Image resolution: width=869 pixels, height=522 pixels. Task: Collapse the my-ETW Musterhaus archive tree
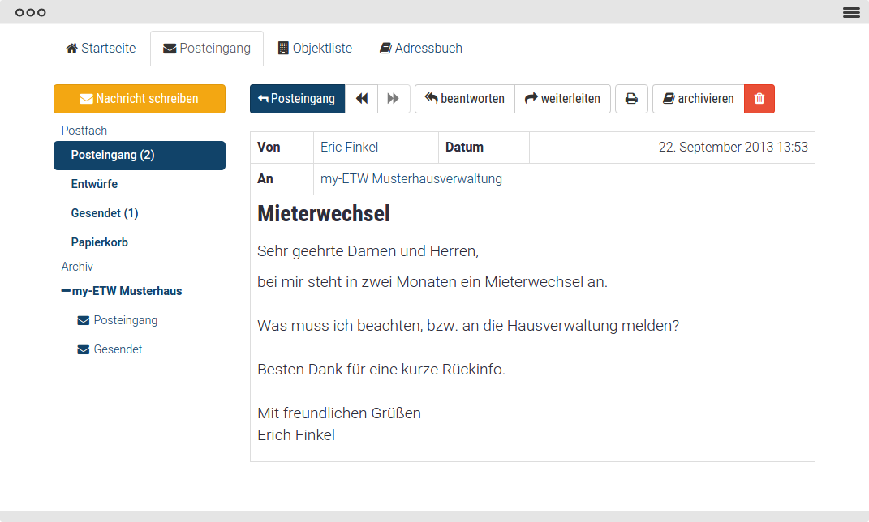pyautogui.click(x=66, y=291)
